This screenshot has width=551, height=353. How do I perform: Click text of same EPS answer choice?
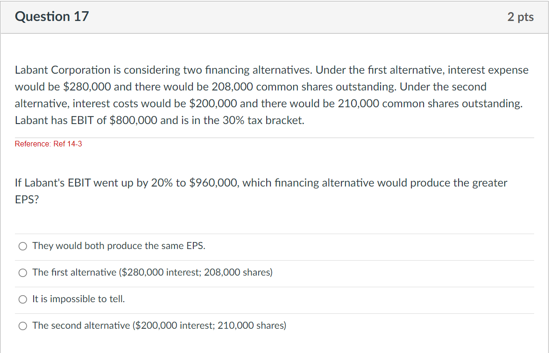119,246
